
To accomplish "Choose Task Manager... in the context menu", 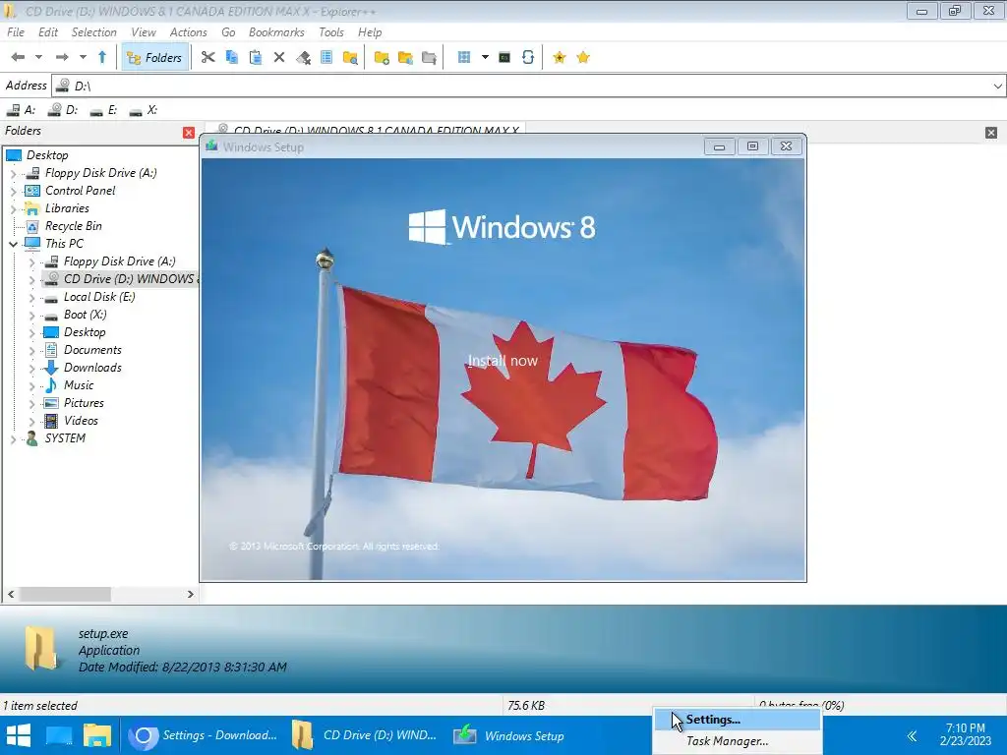I will 738,741.
